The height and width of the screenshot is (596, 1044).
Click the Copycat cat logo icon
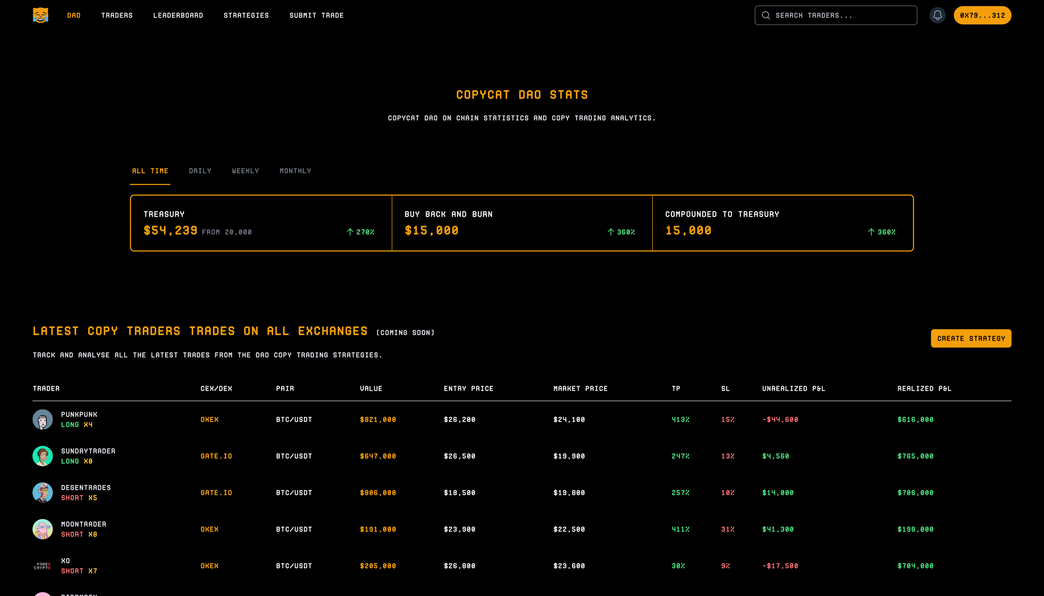41,15
